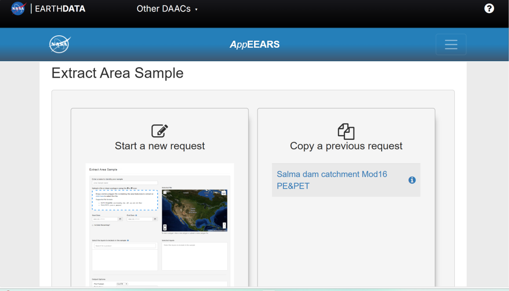Click the Start a new request pencil icon
This screenshot has height=291, width=509.
point(160,130)
